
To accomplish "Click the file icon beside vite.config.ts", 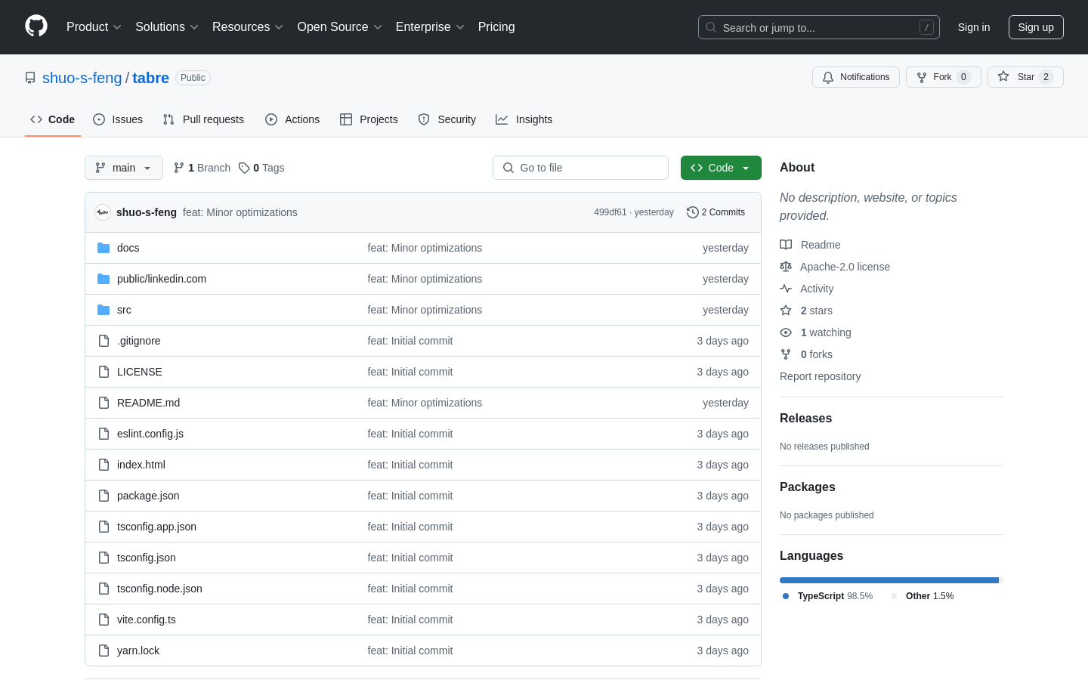I will click(x=104, y=620).
